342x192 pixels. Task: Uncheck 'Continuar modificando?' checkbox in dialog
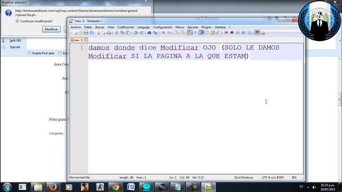pyautogui.click(x=18, y=21)
